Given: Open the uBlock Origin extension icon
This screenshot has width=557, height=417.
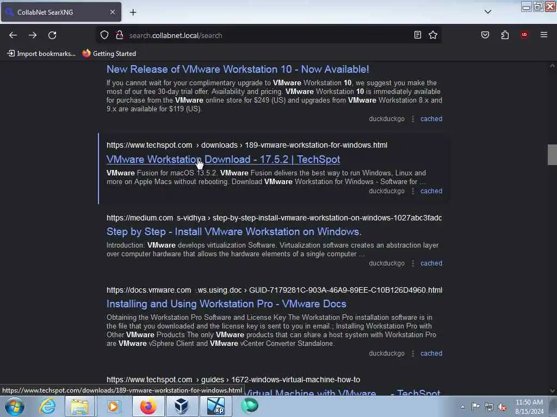Looking at the screenshot, I should (x=524, y=35).
